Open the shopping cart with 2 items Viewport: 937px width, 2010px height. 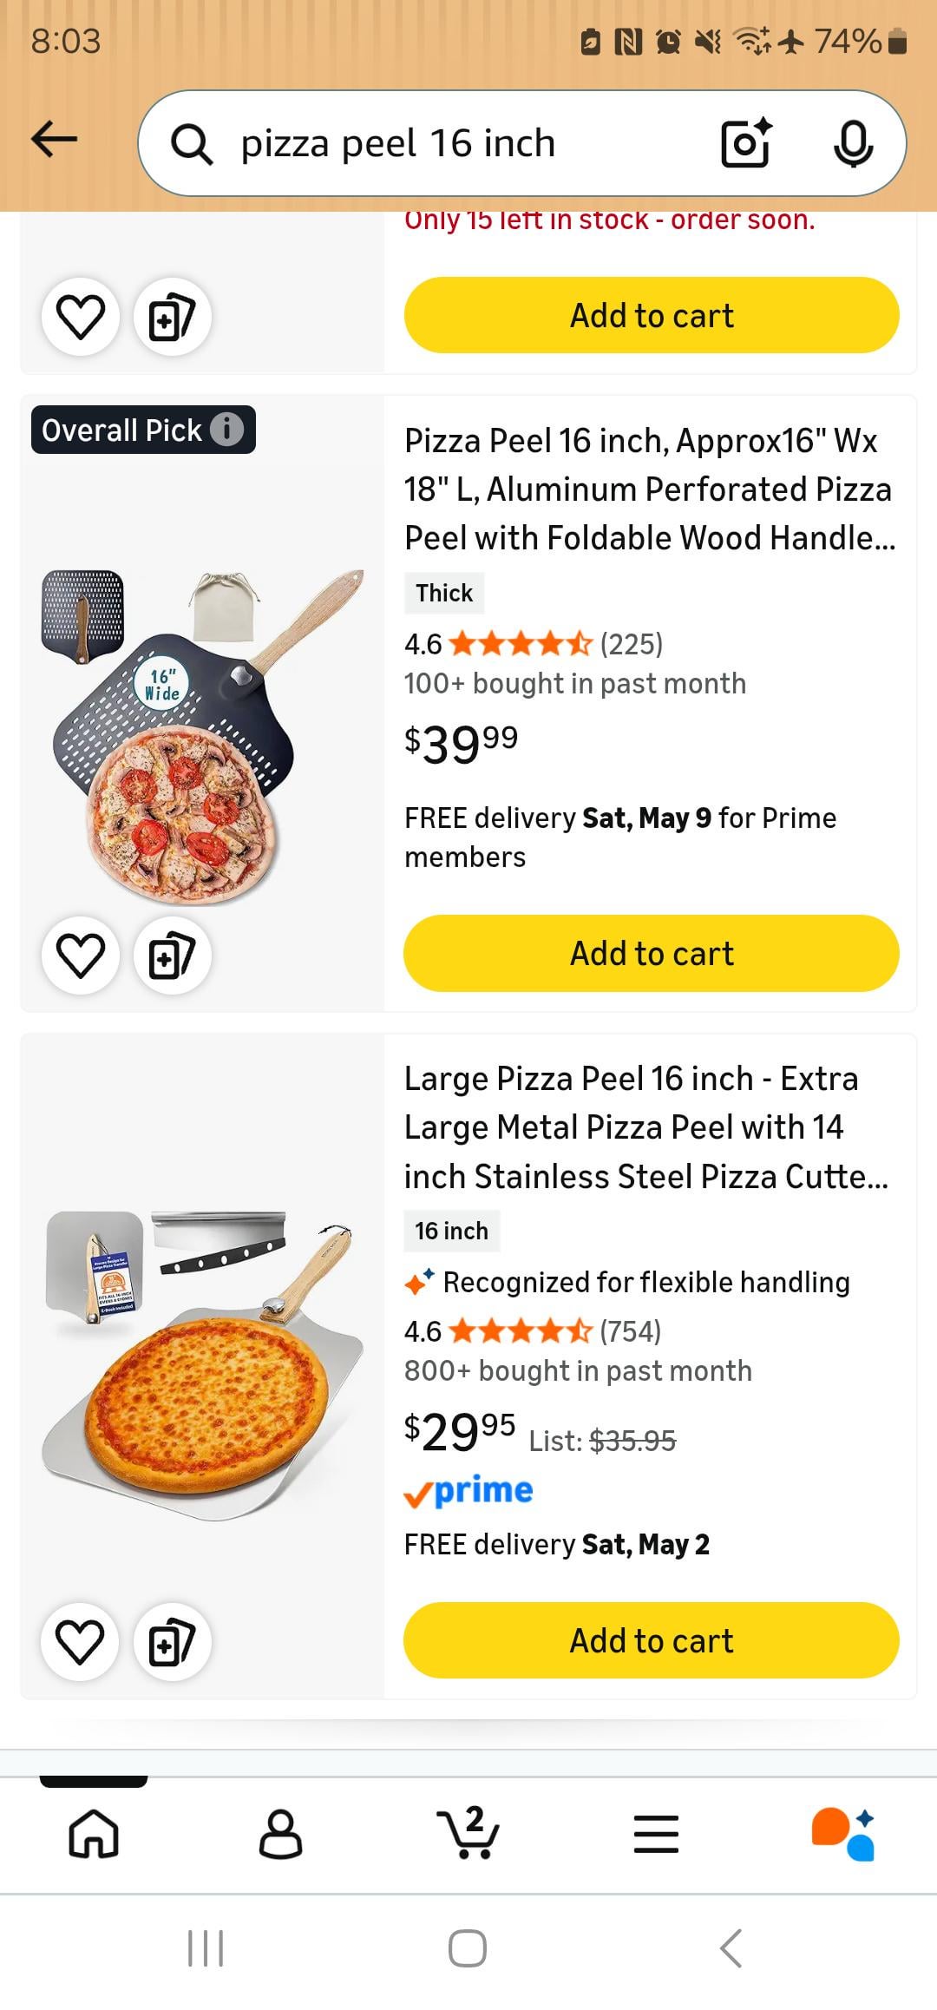pyautogui.click(x=468, y=1833)
